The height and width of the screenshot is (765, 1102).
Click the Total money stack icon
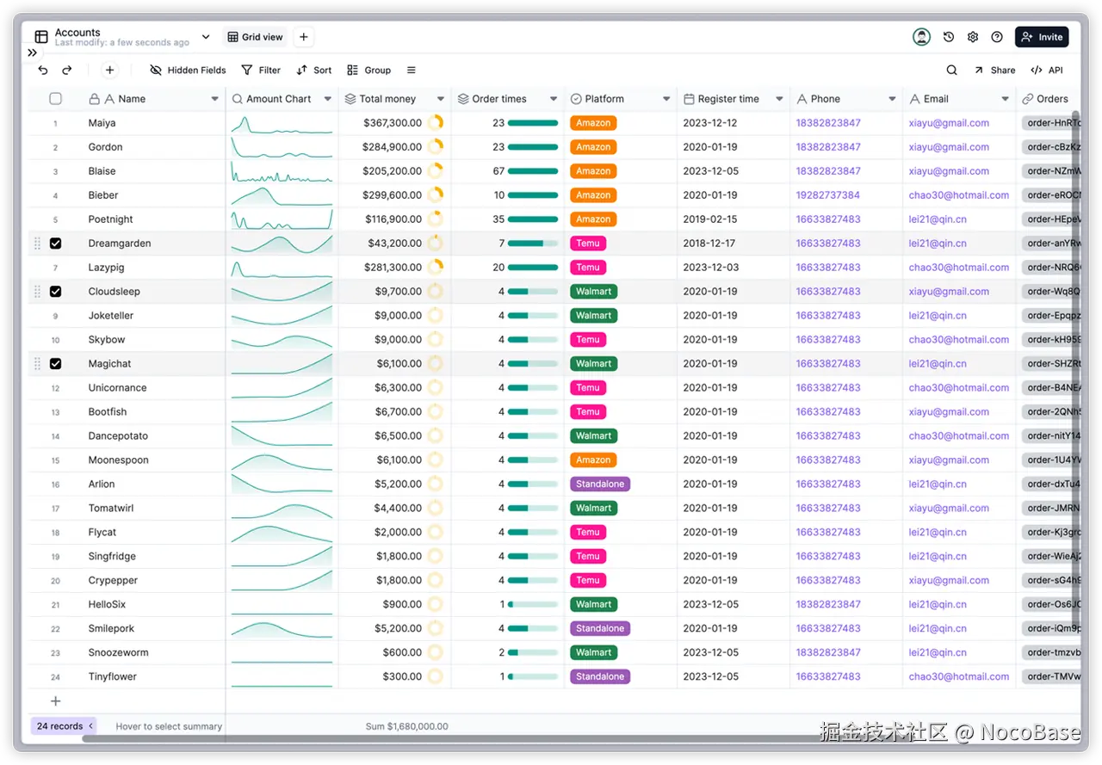pos(350,99)
